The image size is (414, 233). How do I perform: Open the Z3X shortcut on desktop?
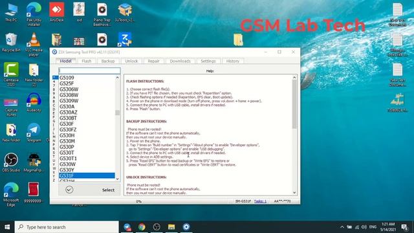[x=125, y=39]
